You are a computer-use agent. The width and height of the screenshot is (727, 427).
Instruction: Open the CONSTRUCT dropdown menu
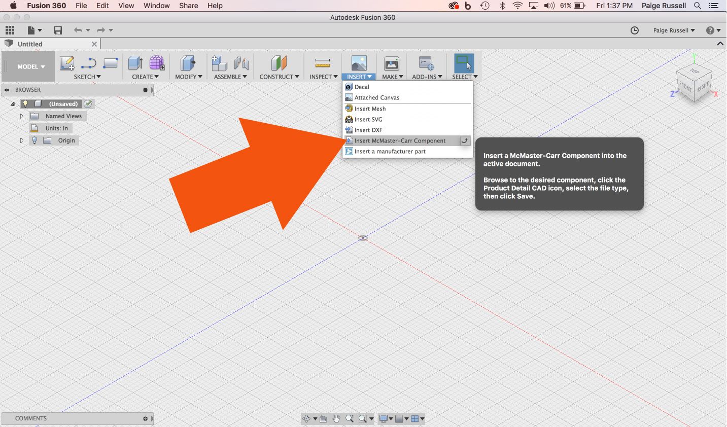click(x=279, y=77)
